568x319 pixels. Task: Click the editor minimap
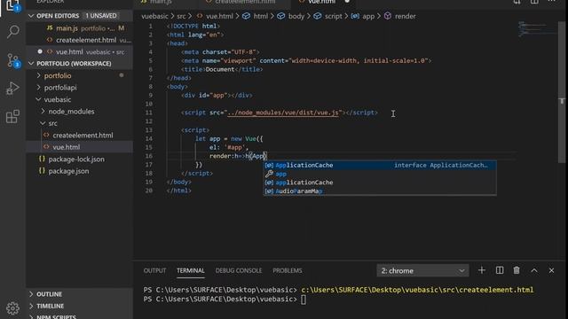point(537,29)
